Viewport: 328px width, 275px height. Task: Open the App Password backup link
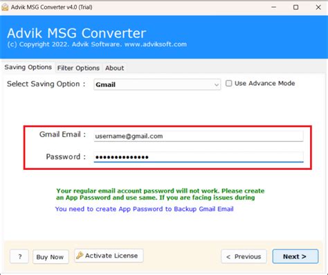click(145, 209)
